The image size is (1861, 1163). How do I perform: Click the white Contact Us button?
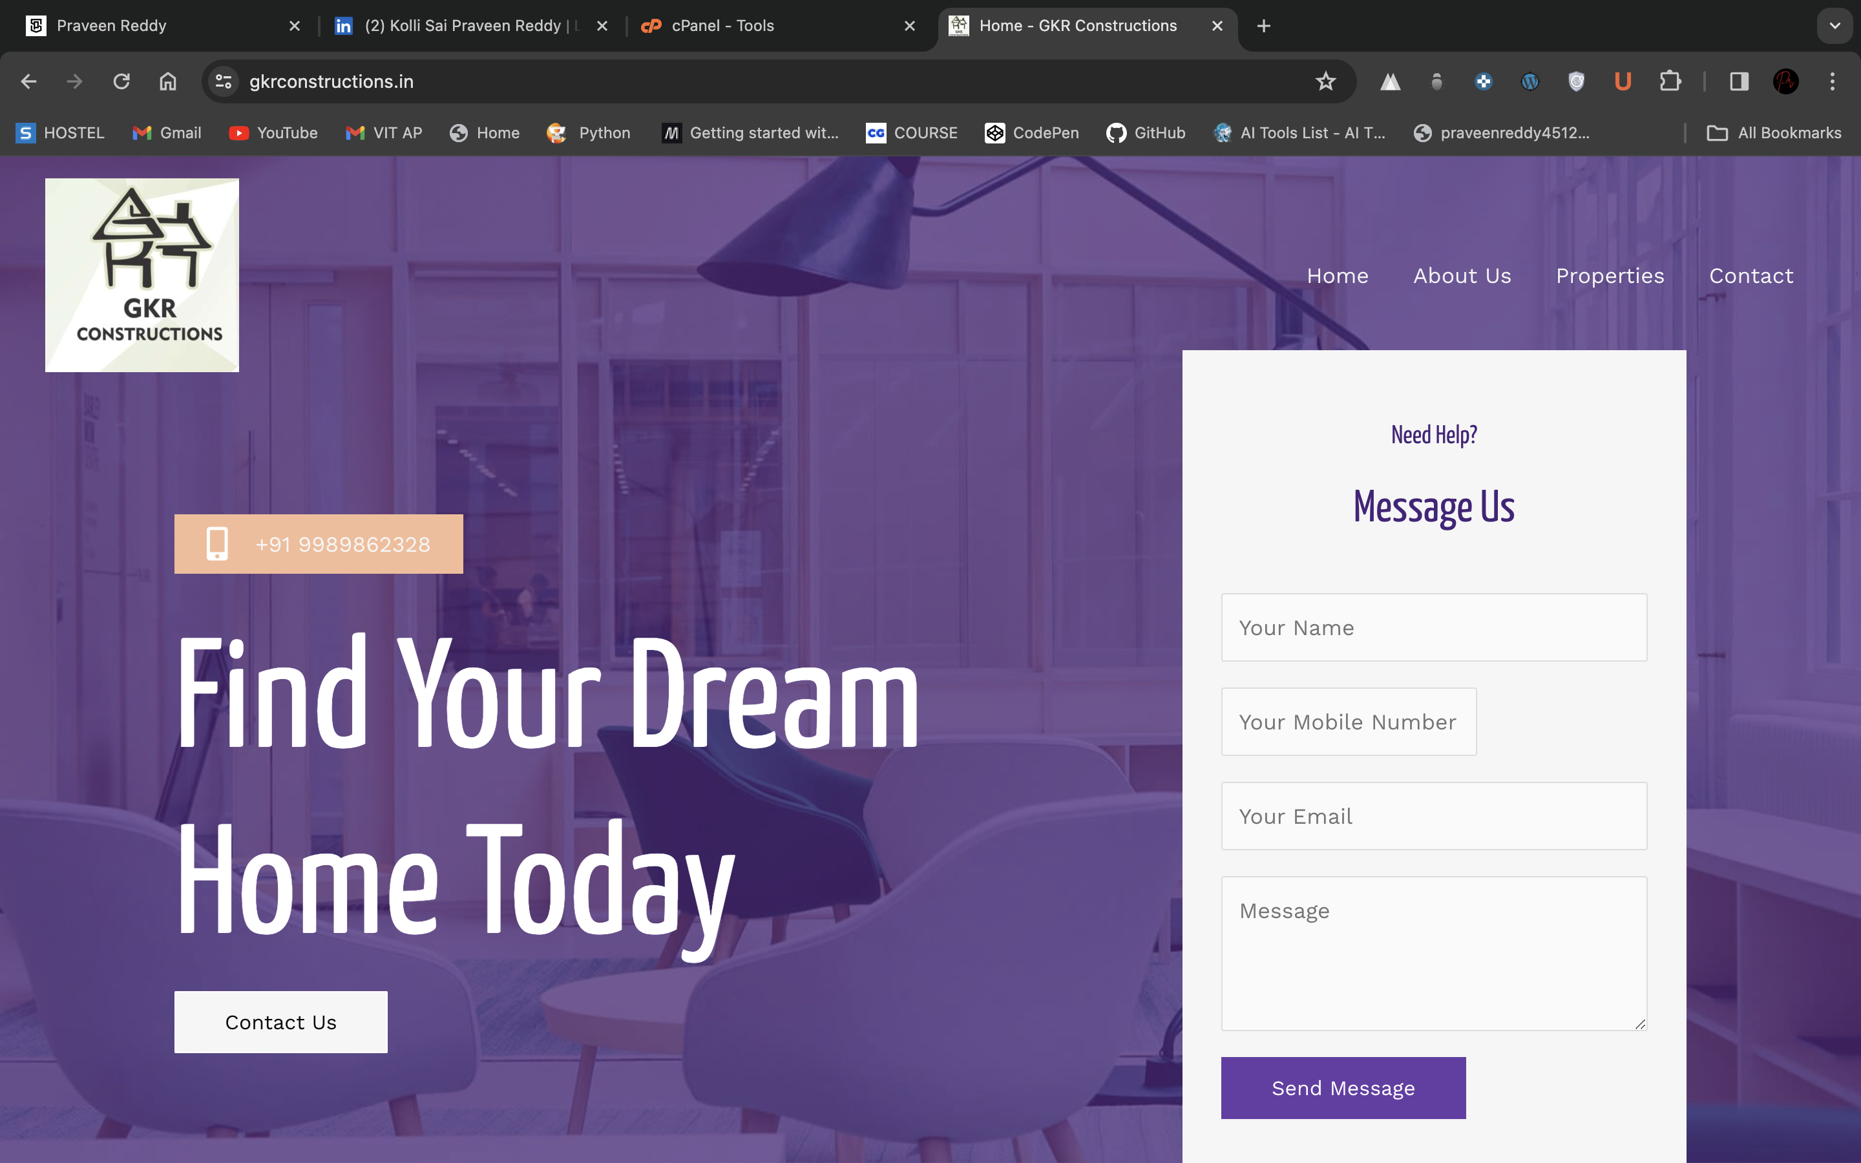pos(280,1022)
